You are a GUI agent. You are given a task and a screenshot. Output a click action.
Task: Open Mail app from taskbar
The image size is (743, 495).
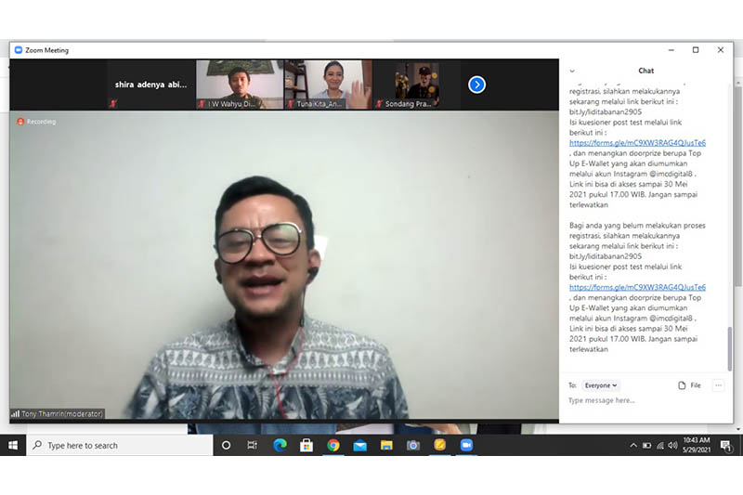point(359,445)
